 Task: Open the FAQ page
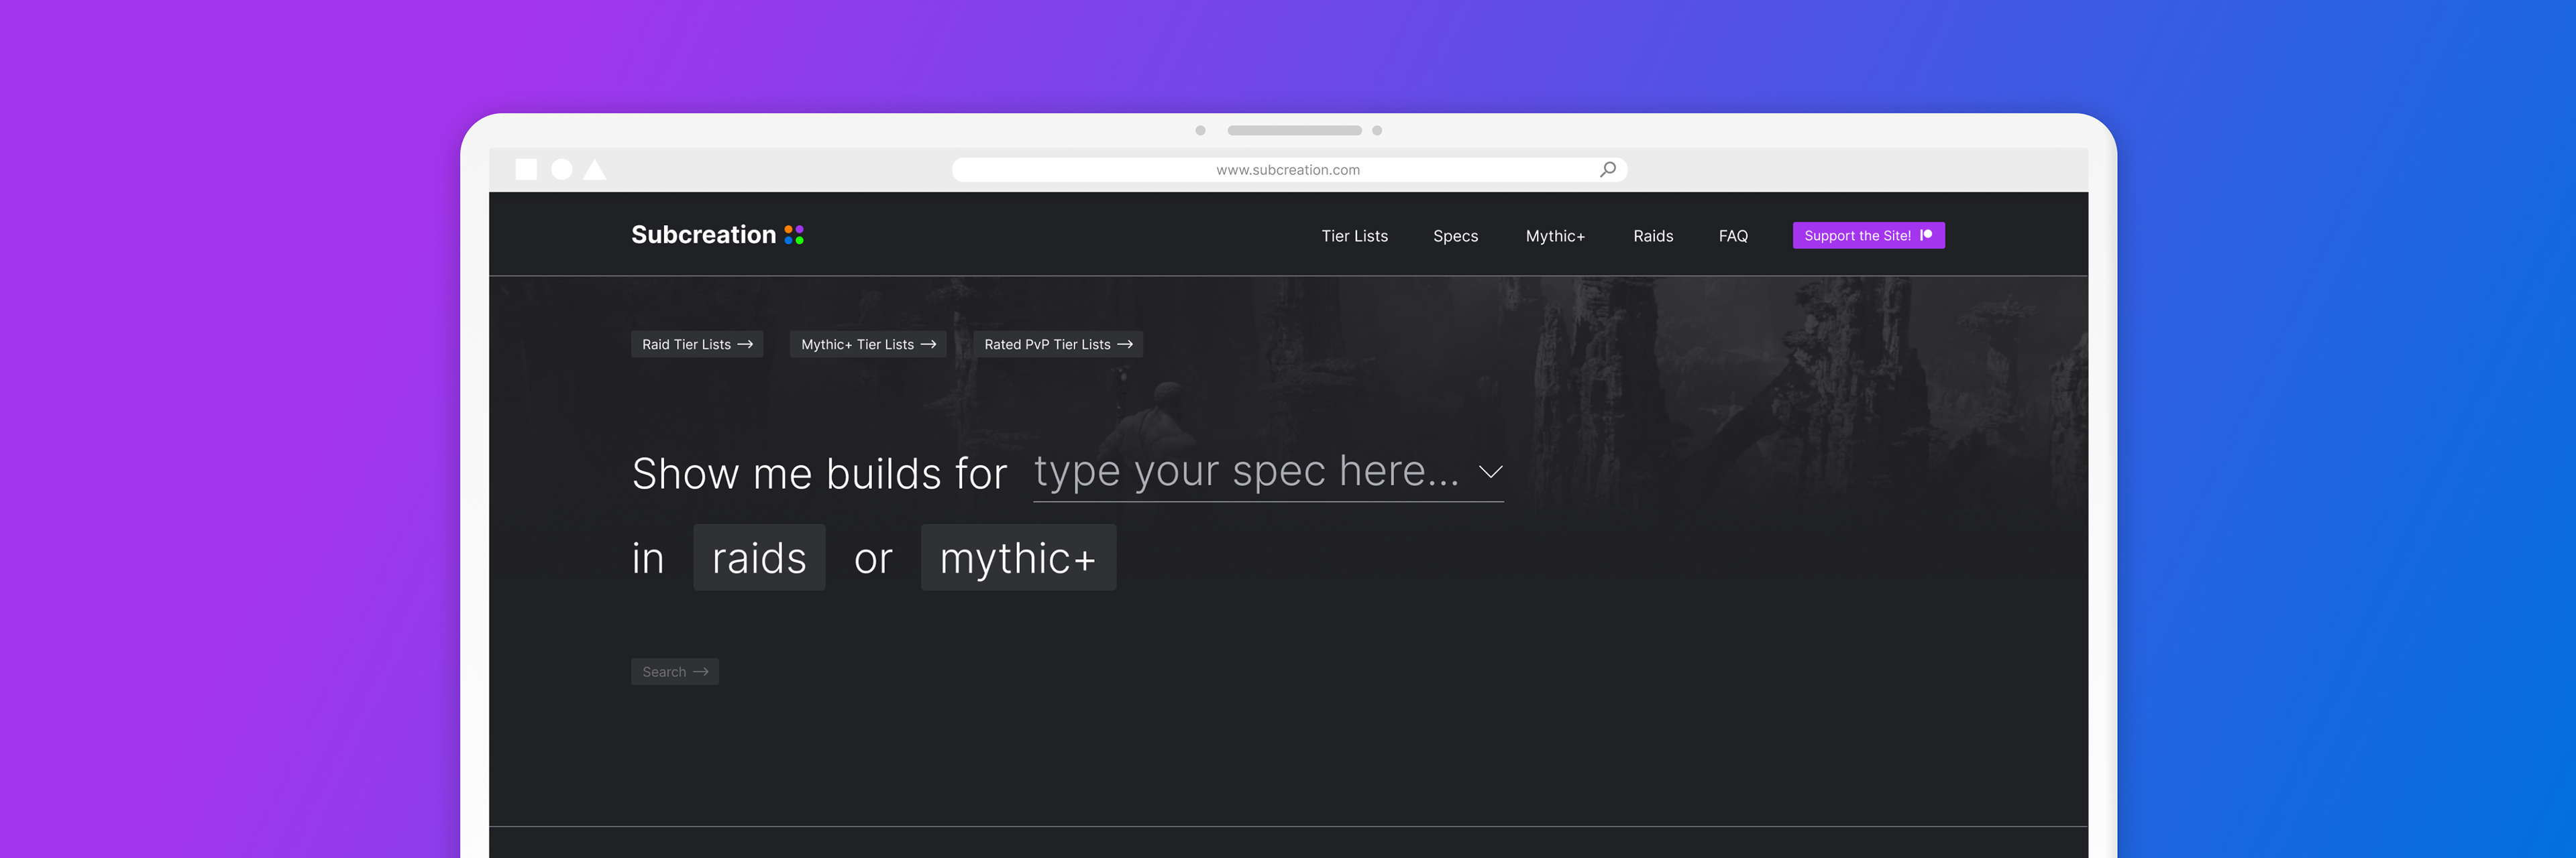pyautogui.click(x=1733, y=236)
